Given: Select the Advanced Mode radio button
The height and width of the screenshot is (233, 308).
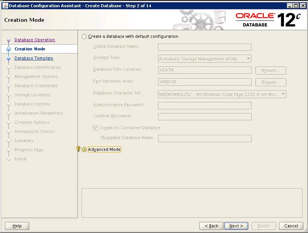Looking at the screenshot, I should click(84, 149).
